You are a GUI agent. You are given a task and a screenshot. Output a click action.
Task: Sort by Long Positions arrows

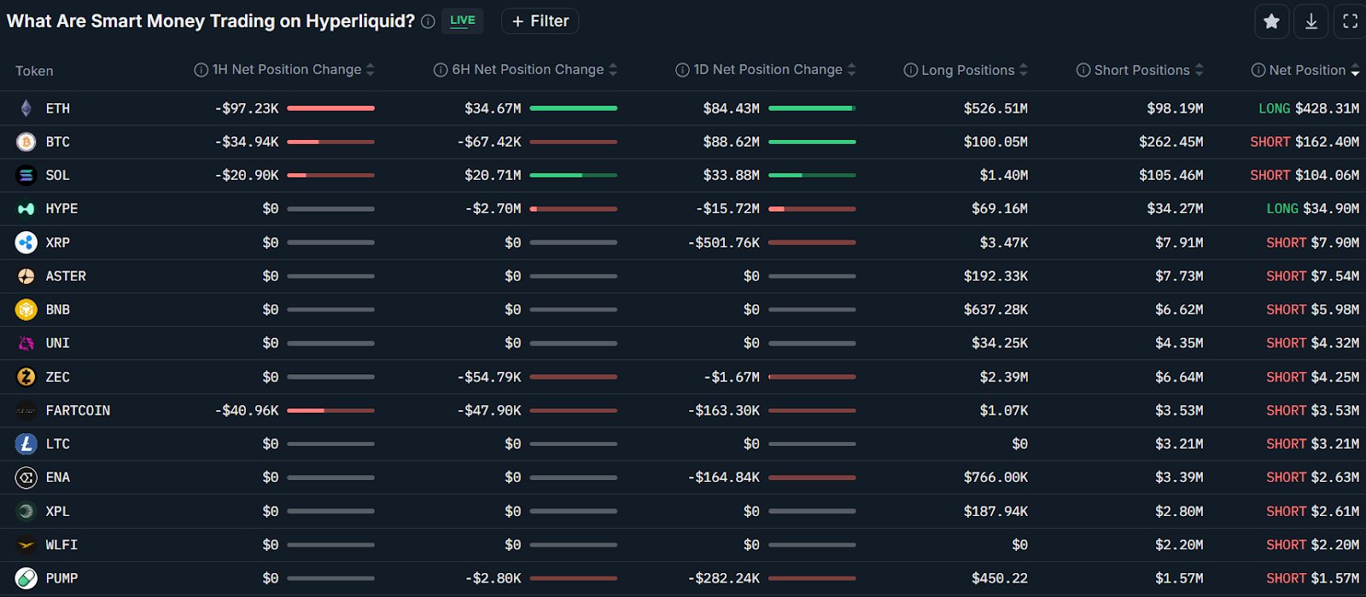[x=1024, y=70]
